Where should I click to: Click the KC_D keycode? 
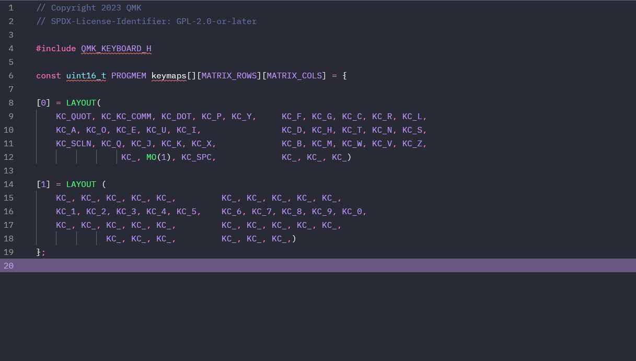point(292,130)
